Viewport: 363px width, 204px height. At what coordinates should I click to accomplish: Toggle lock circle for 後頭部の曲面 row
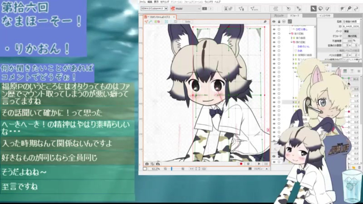point(279,55)
